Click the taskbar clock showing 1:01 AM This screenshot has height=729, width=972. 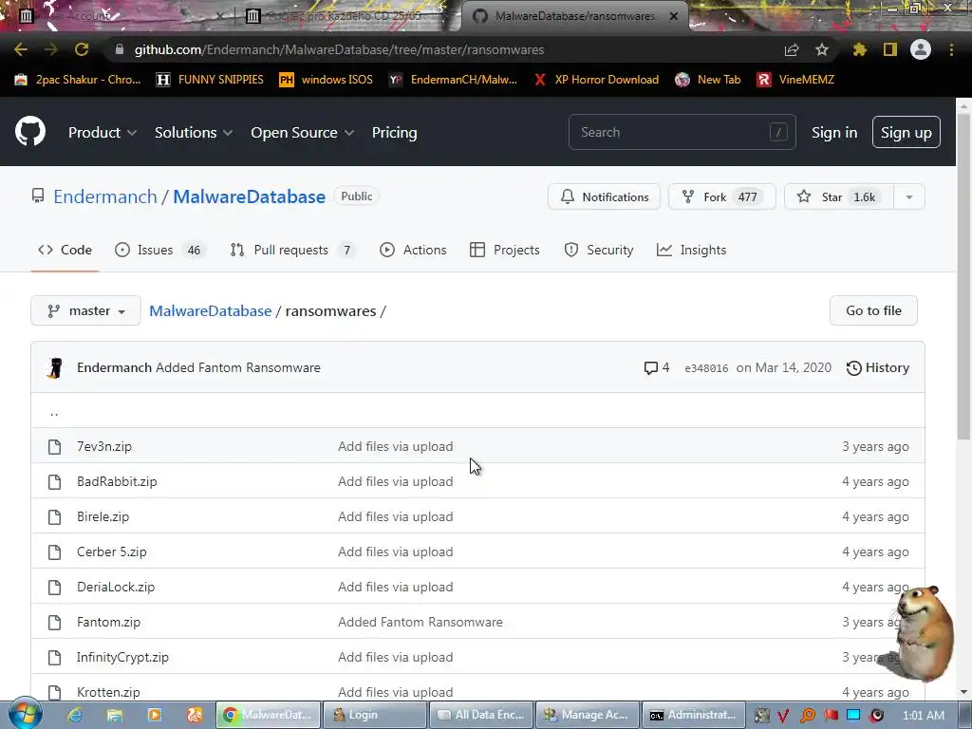[924, 715]
